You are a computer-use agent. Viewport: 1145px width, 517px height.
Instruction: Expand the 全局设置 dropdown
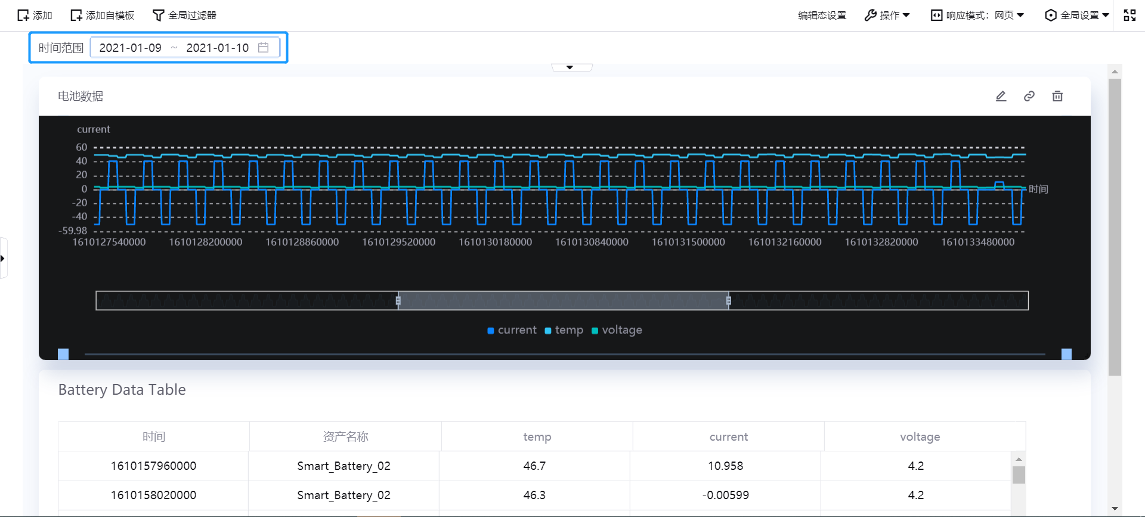1077,16
